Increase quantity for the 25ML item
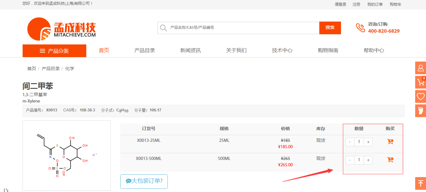This screenshot has height=192, width=426. click(x=368, y=142)
